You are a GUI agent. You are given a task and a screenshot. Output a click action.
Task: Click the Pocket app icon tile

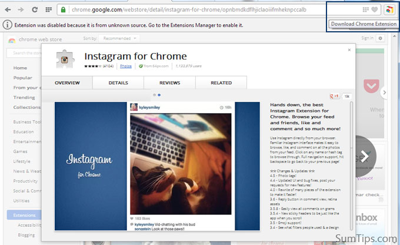[371, 87]
